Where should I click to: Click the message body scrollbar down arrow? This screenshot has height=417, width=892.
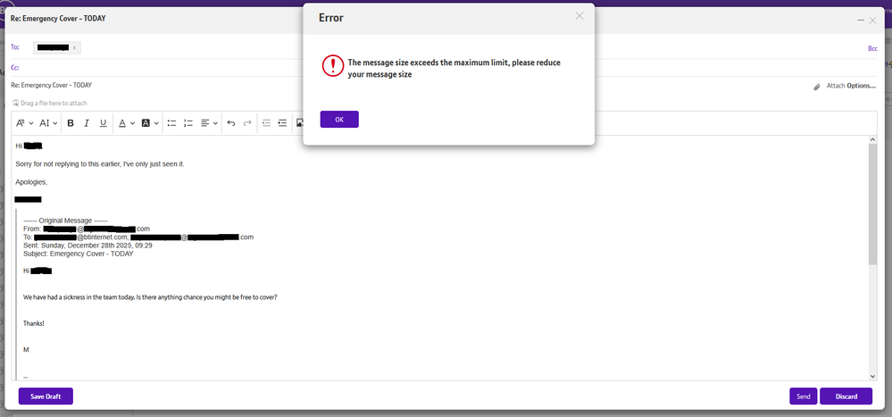(872, 376)
